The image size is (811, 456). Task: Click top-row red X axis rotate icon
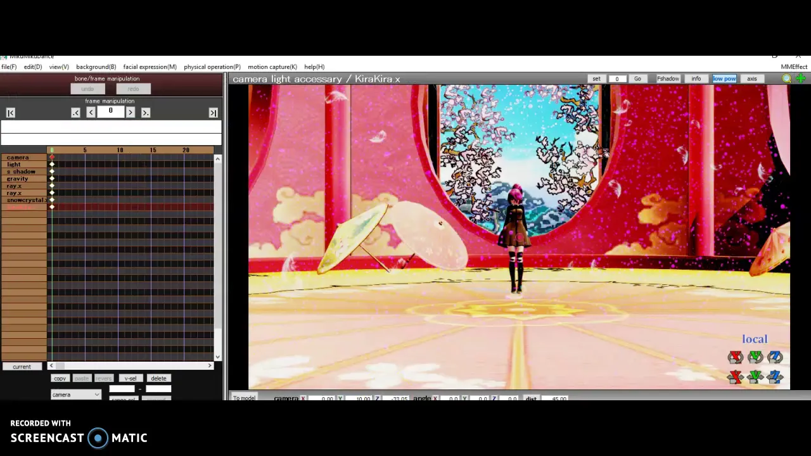(735, 358)
